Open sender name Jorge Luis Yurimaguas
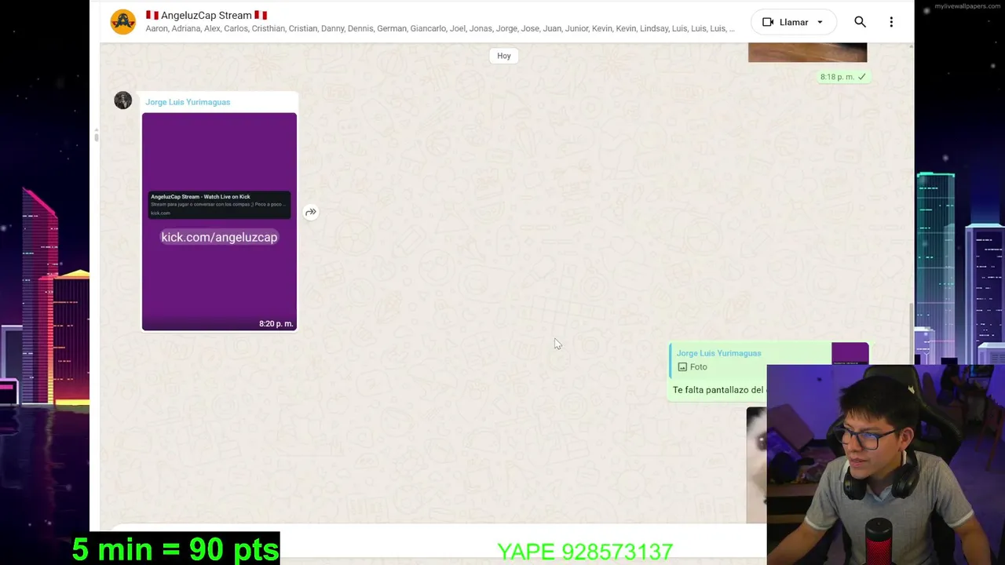Image resolution: width=1005 pixels, height=565 pixels. pos(188,102)
